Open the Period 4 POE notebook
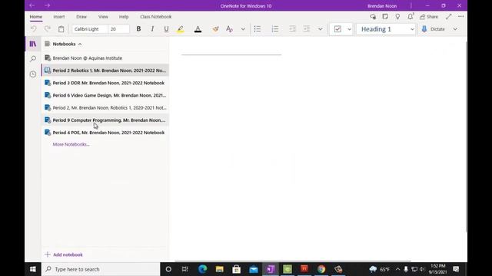The image size is (492, 276). click(105, 133)
